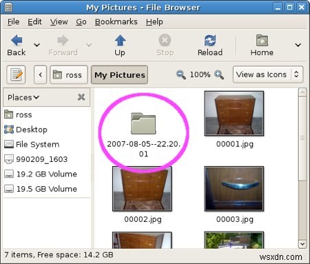Viewport: 310px width, 264px height.
Task: Open File System in Places sidebar
Action: point(47,144)
